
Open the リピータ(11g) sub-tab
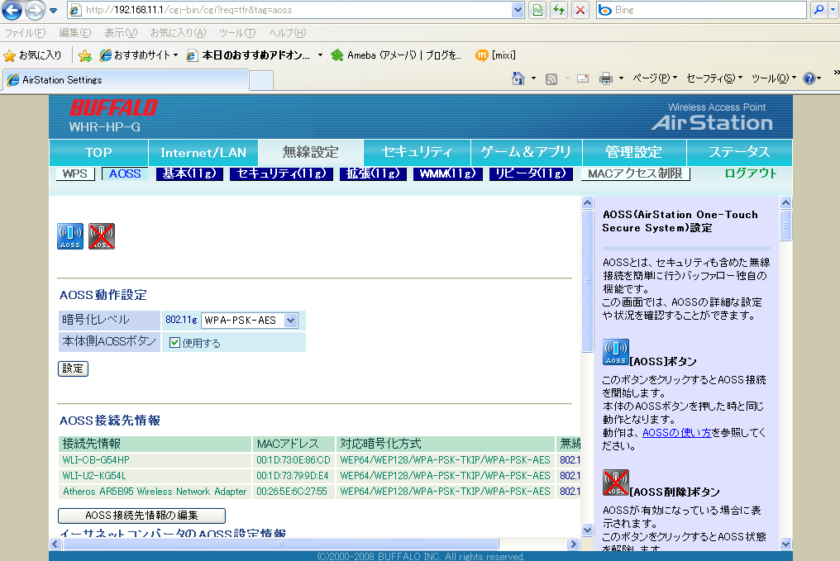tap(530, 174)
